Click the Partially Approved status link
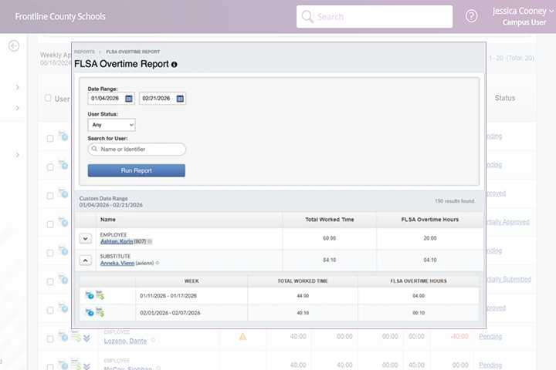This screenshot has height=370, width=556. (x=508, y=222)
